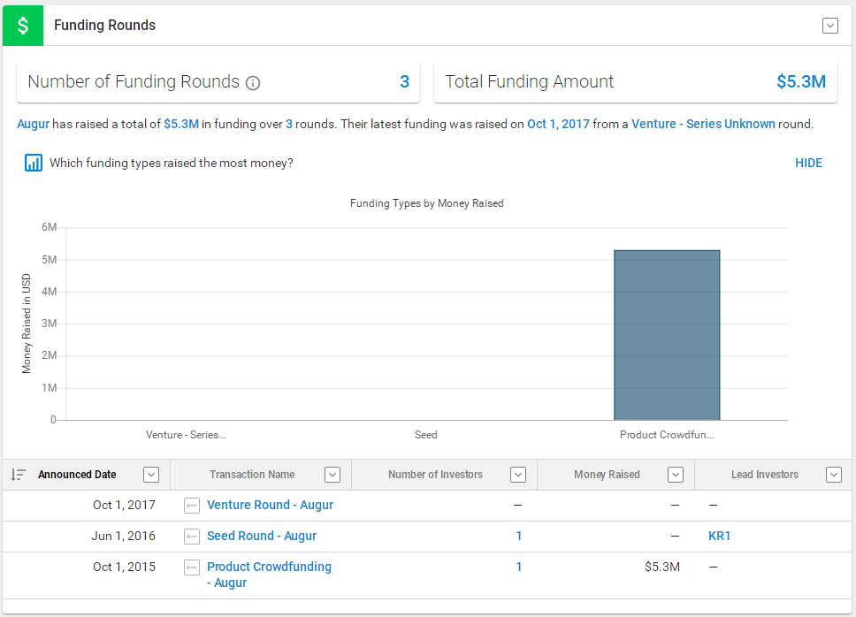Click the sort icon next to Announced Date
Viewport: 856px width, 617px height.
click(x=19, y=475)
